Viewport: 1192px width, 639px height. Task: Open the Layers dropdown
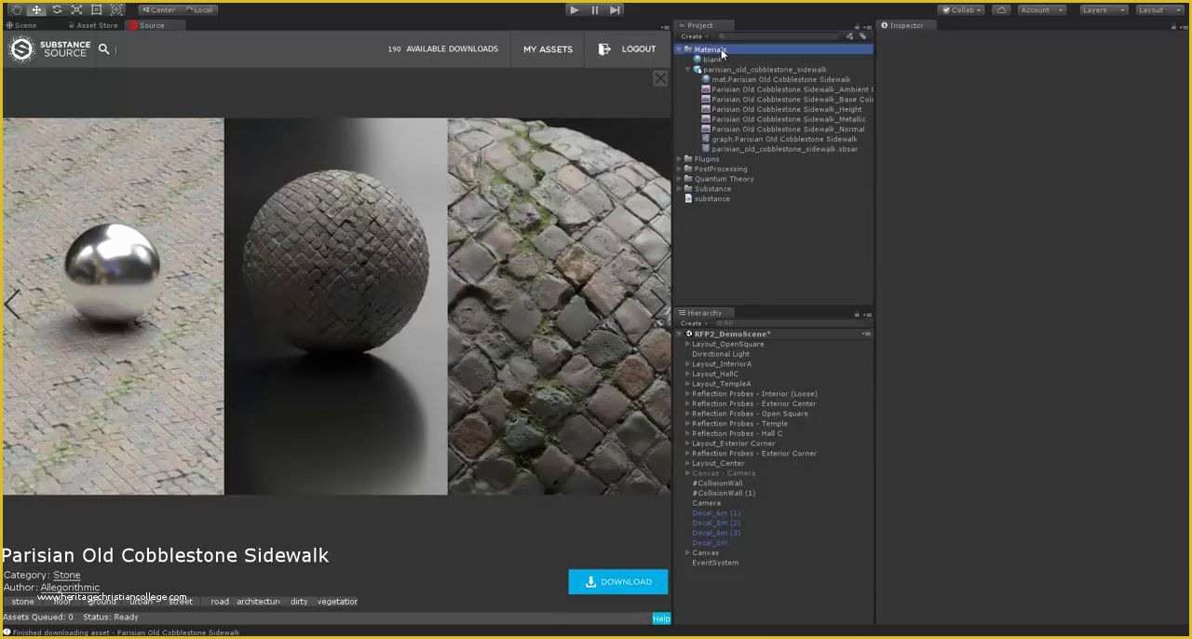[x=1103, y=9]
